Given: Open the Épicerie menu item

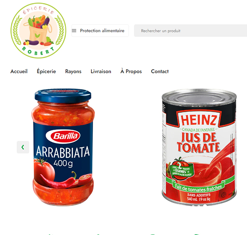Looking at the screenshot, I should (46, 71).
